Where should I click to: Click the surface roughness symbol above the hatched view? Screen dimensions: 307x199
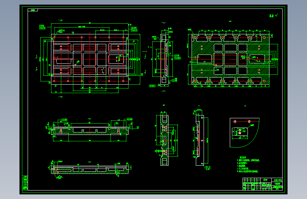point(273,16)
